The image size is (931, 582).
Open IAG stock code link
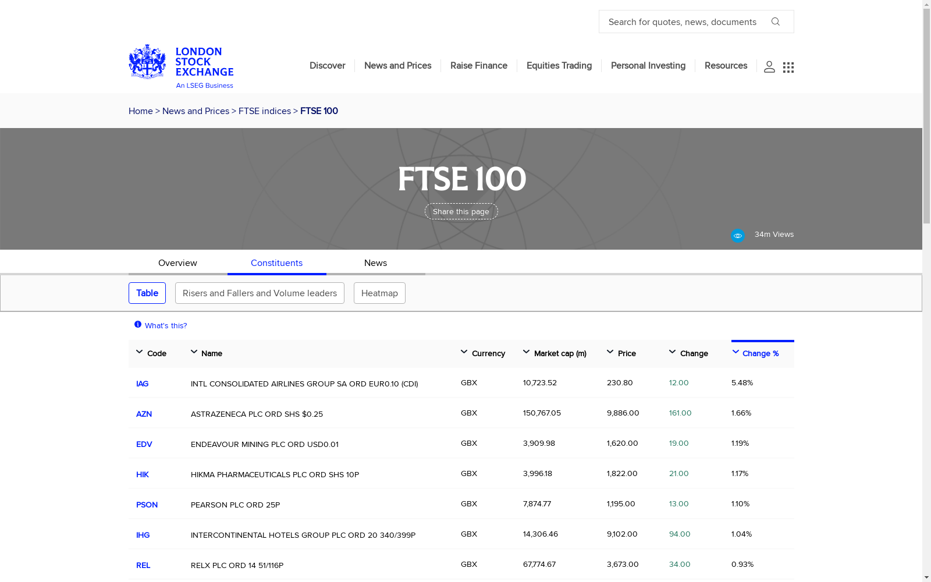[142, 384]
